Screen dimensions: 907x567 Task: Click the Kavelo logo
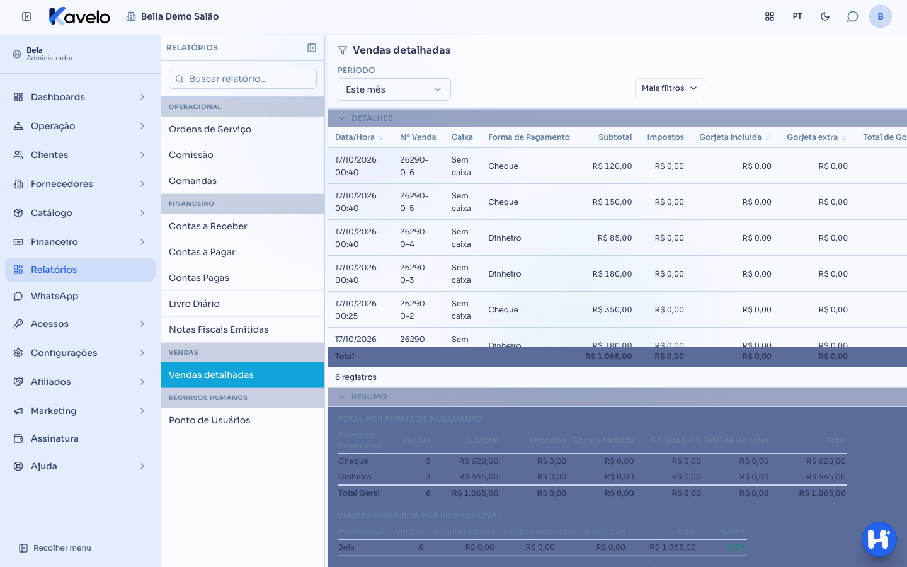coord(79,16)
